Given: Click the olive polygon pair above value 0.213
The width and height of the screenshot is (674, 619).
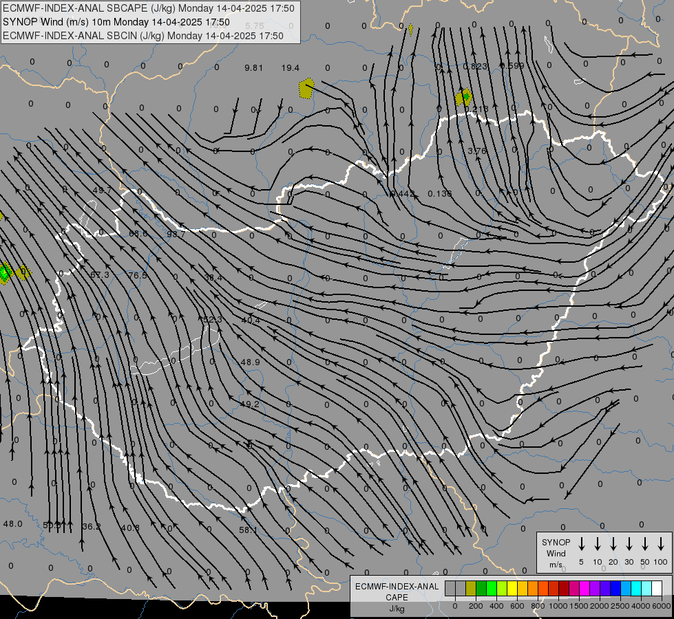Looking at the screenshot, I should tap(464, 98).
